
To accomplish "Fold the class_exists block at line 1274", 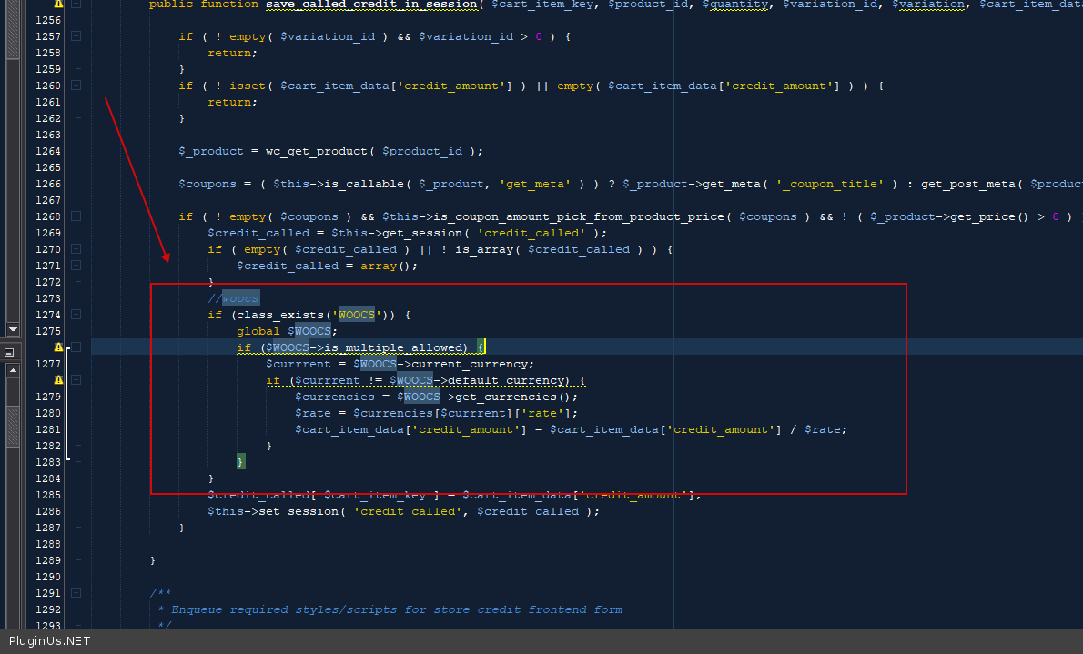I will pos(76,315).
